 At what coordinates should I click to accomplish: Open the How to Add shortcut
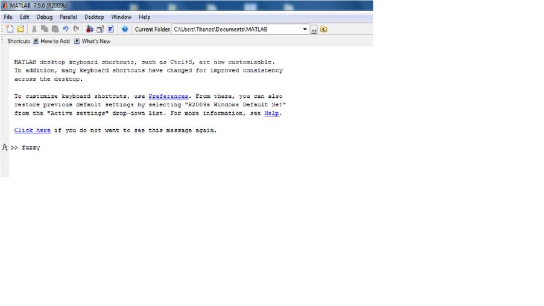51,41
